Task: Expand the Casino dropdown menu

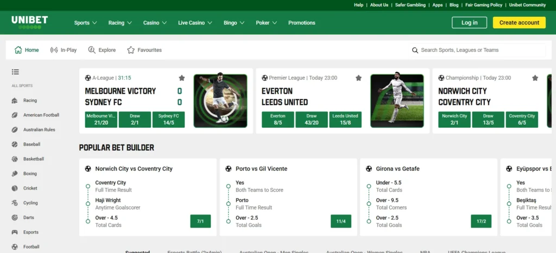Action: (155, 23)
